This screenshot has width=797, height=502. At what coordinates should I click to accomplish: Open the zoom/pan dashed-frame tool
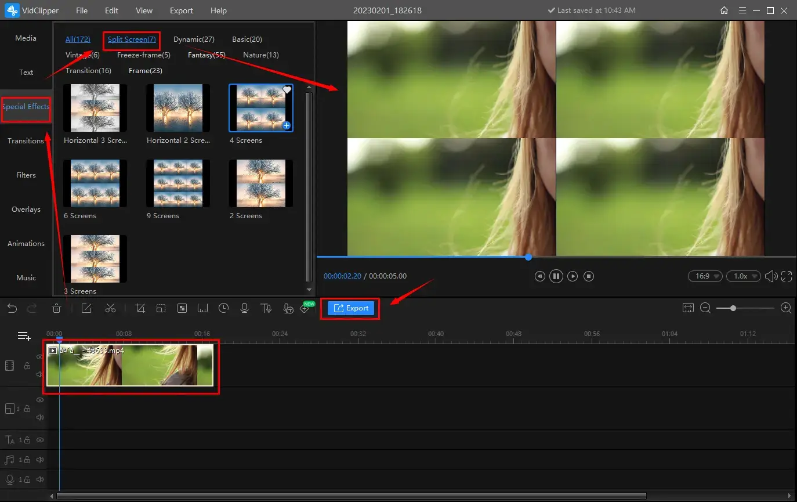[161, 308]
